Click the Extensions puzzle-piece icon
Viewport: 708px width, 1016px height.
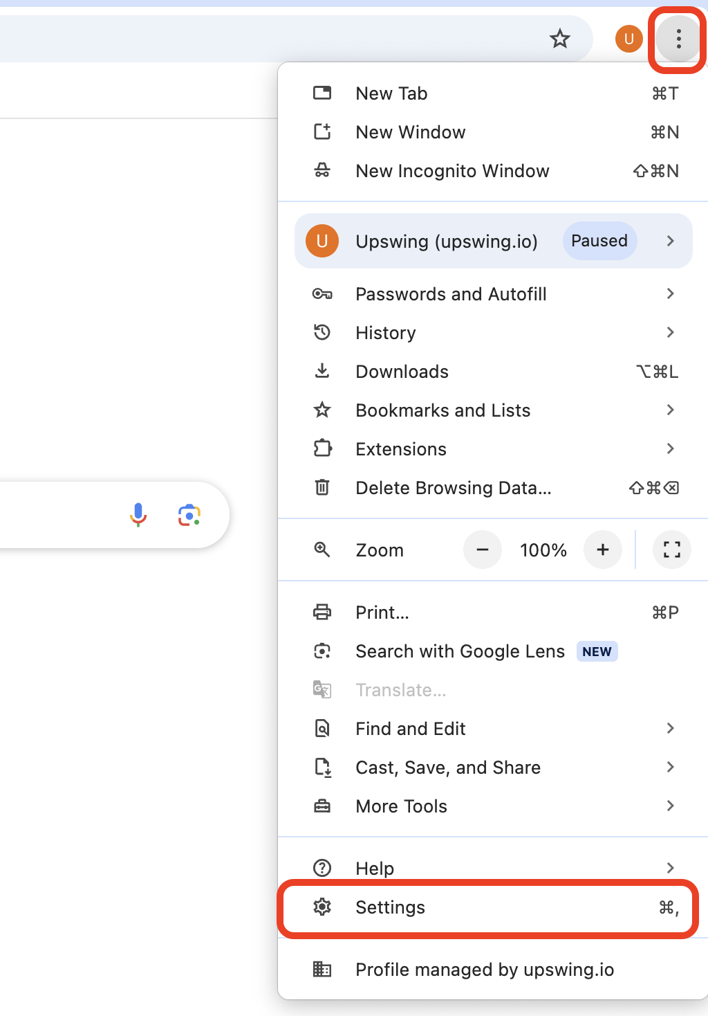tap(322, 448)
